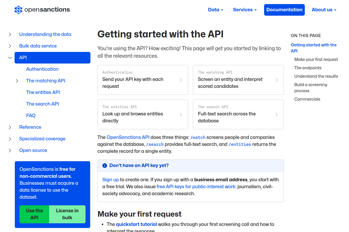Screen dimensions: 349x232
Task: Open the Data dropdown menu
Action: click(x=216, y=10)
